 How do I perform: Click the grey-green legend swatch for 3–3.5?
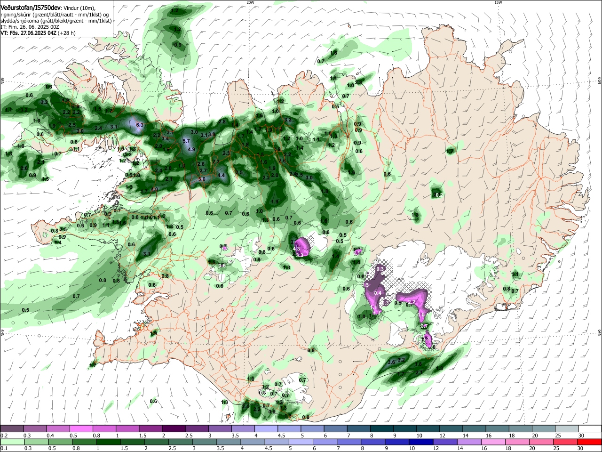[x=205, y=442]
